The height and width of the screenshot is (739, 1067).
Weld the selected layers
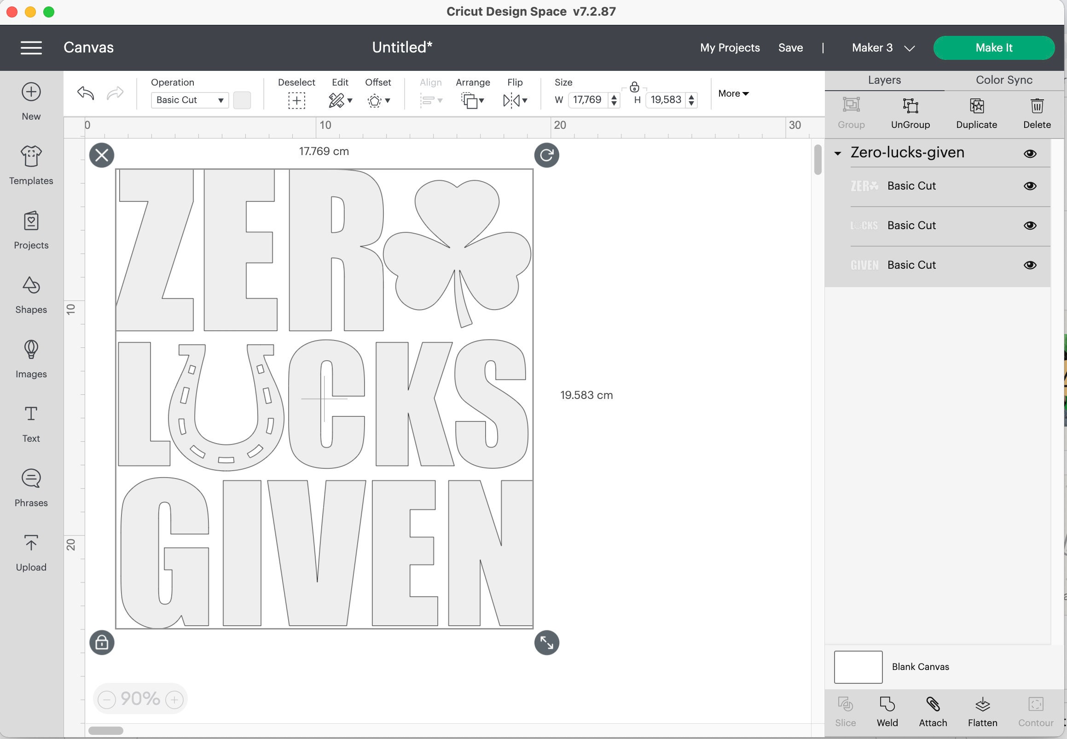[x=887, y=711]
